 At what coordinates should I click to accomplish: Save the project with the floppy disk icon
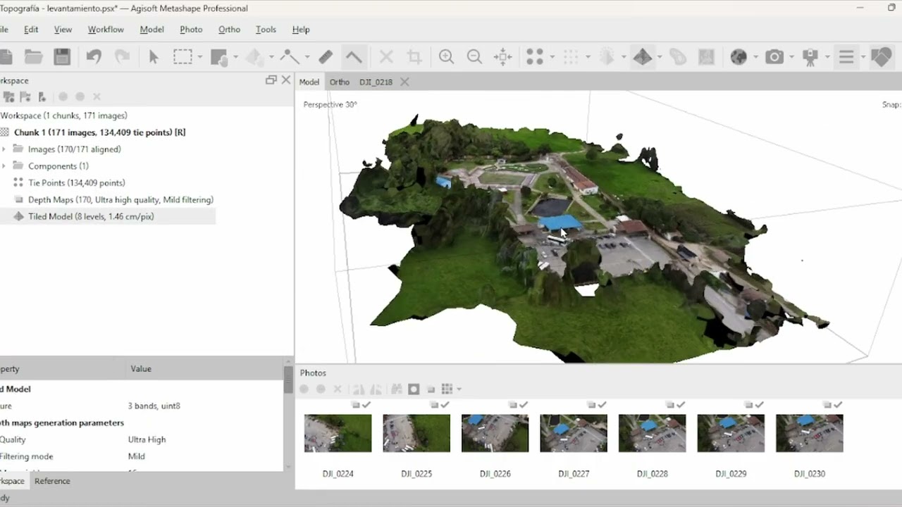pos(62,57)
